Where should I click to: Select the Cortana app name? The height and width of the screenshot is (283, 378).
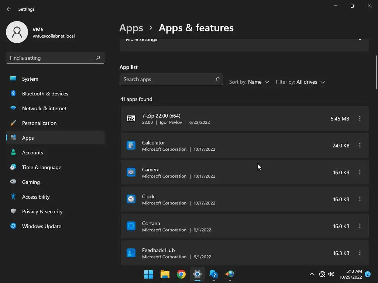tap(151, 224)
